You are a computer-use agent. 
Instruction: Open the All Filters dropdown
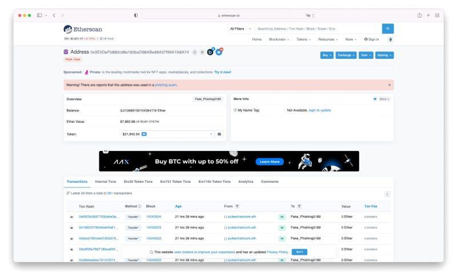(x=240, y=29)
